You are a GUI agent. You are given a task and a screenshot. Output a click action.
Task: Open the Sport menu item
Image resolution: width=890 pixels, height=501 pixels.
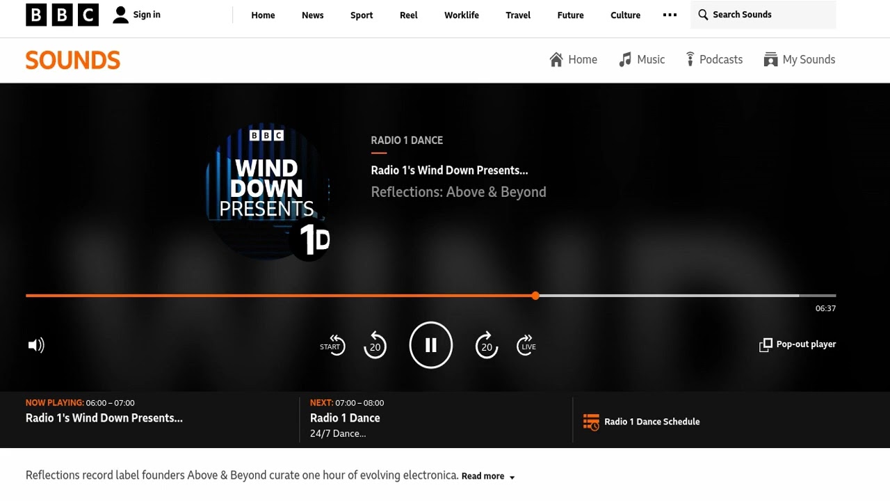pyautogui.click(x=362, y=15)
